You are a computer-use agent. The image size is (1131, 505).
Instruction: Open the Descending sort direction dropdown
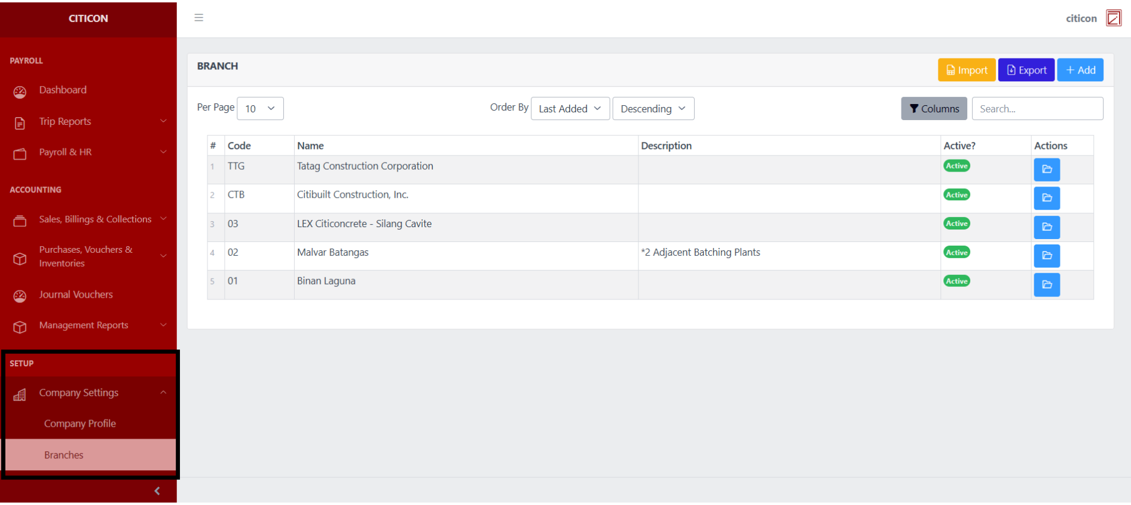[x=653, y=109]
